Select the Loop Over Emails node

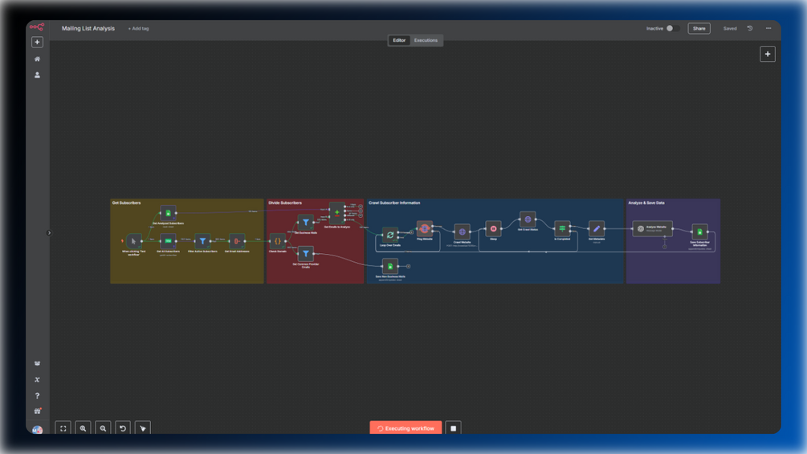tap(390, 235)
